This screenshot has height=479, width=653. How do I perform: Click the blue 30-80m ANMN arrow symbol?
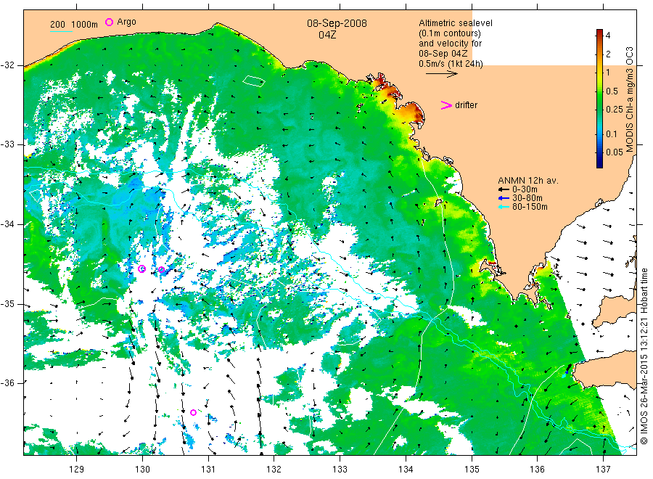(504, 198)
